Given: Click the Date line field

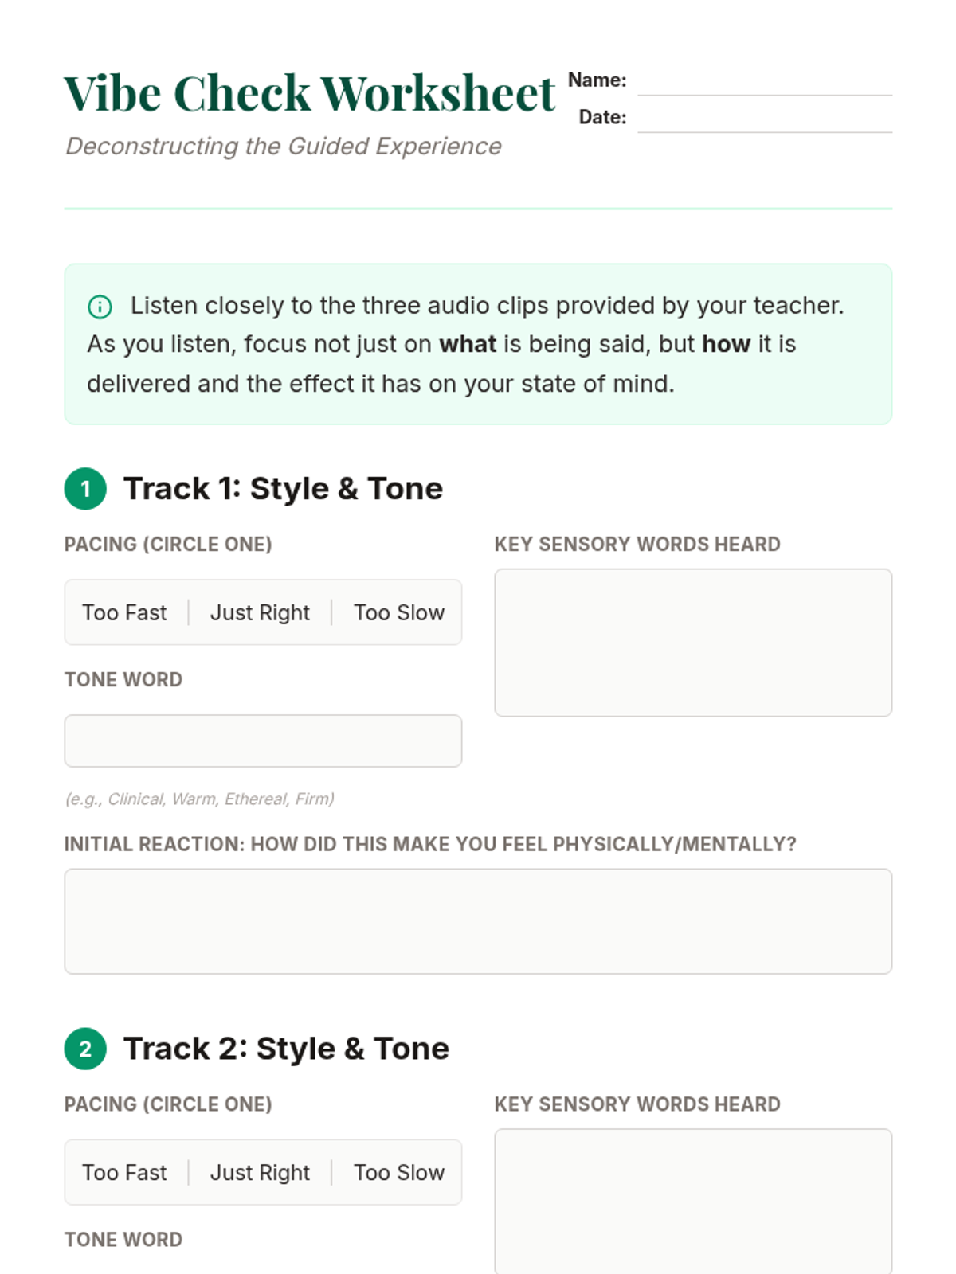Looking at the screenshot, I should coord(764,120).
